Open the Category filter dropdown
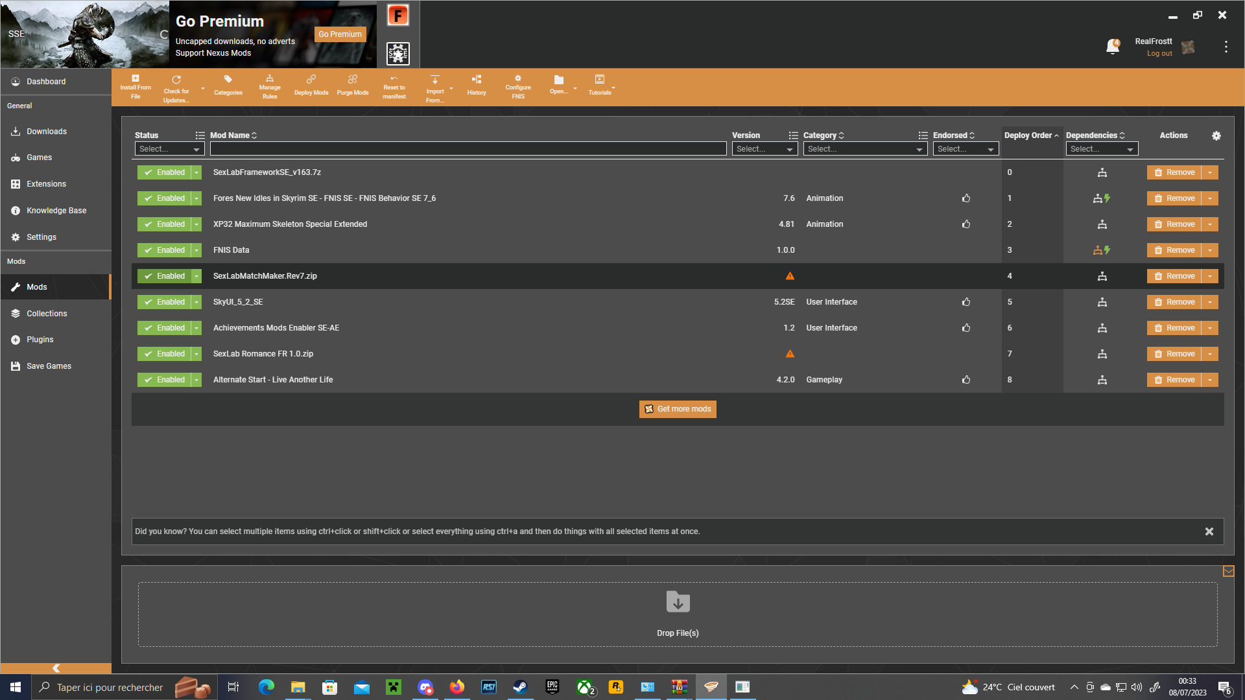 pos(865,149)
